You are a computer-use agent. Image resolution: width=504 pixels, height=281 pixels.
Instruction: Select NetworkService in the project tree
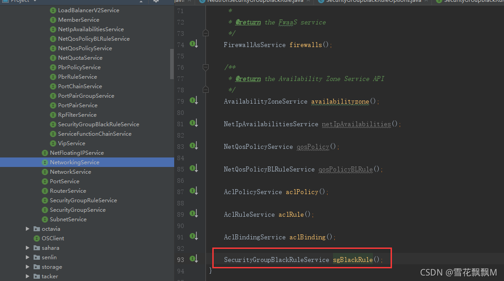pos(70,172)
